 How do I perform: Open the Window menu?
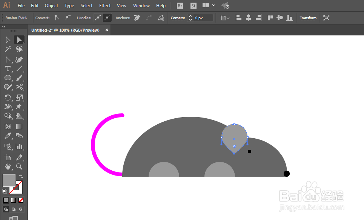(141, 6)
